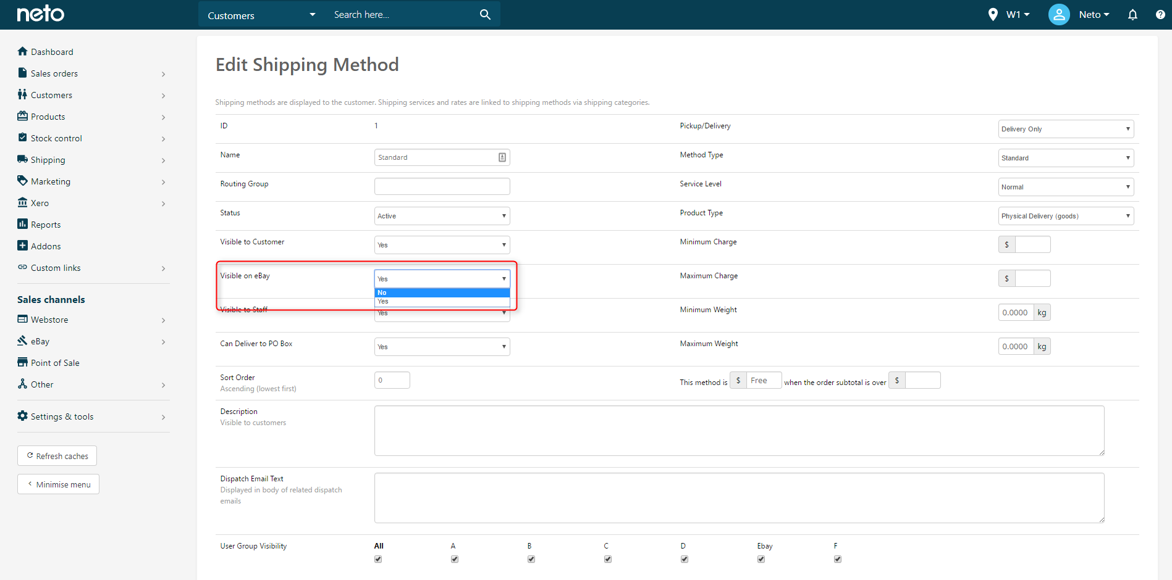Click the Shipping truck icon
This screenshot has width=1172, height=580.
tap(23, 159)
